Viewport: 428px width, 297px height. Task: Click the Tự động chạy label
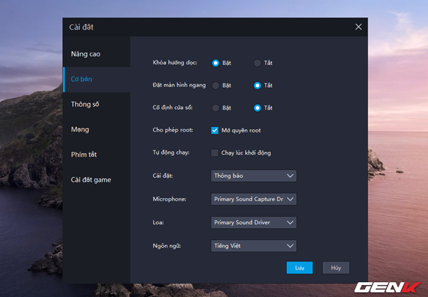(171, 153)
